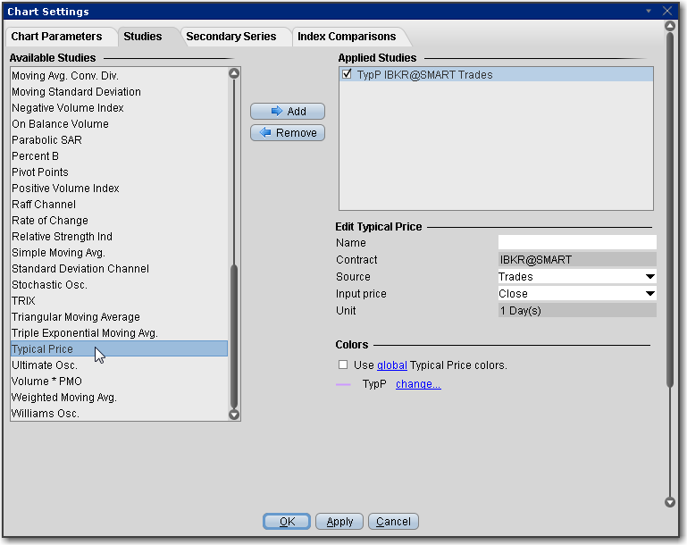The height and width of the screenshot is (545, 687).
Task: Uncheck TypP IBKR@SMART Trades study
Action: point(347,75)
